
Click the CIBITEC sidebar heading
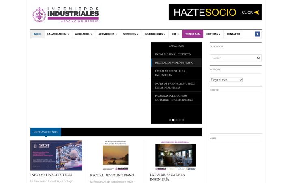[x=215, y=90]
